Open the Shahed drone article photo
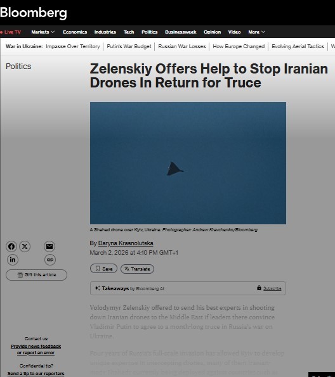335x377 pixels. click(x=188, y=163)
